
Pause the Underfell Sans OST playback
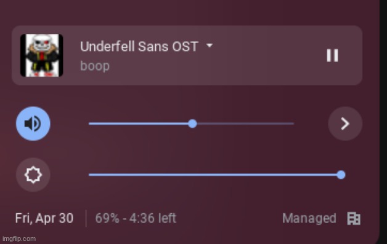click(332, 55)
